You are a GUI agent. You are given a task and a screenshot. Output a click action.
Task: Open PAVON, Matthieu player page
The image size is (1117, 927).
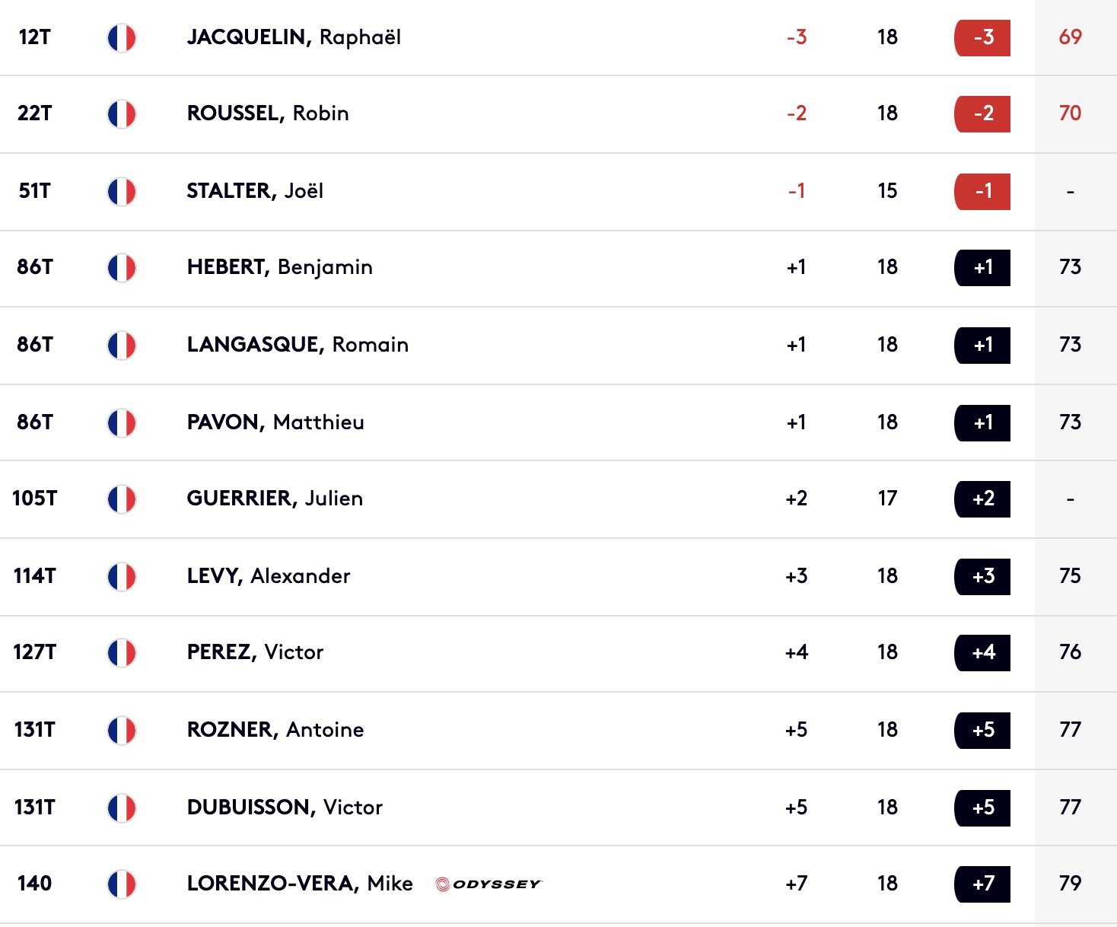(x=275, y=422)
